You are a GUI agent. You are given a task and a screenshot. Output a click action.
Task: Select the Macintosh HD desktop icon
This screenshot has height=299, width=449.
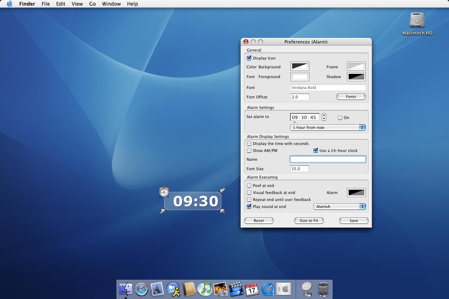click(417, 21)
